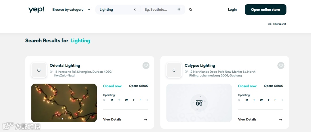
Task: Click W weekday on Oriental Lighting card
Action: click(126, 100)
